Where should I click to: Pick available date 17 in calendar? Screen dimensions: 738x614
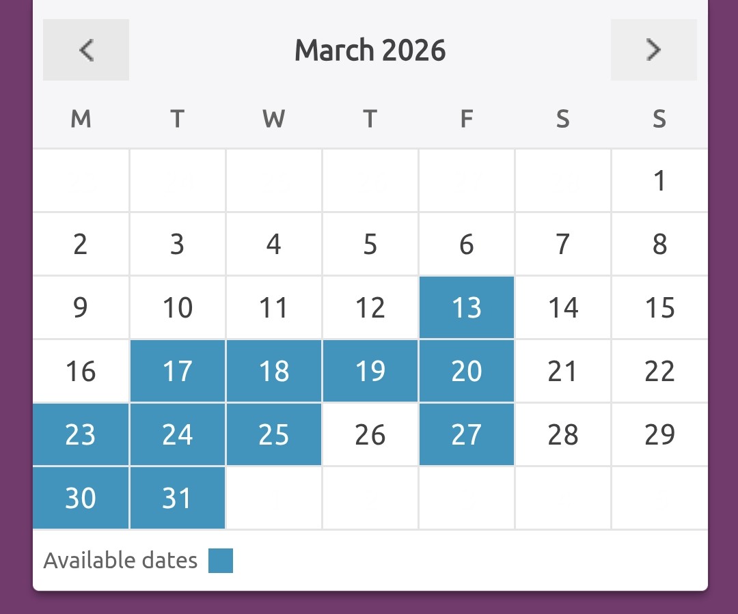coord(178,371)
